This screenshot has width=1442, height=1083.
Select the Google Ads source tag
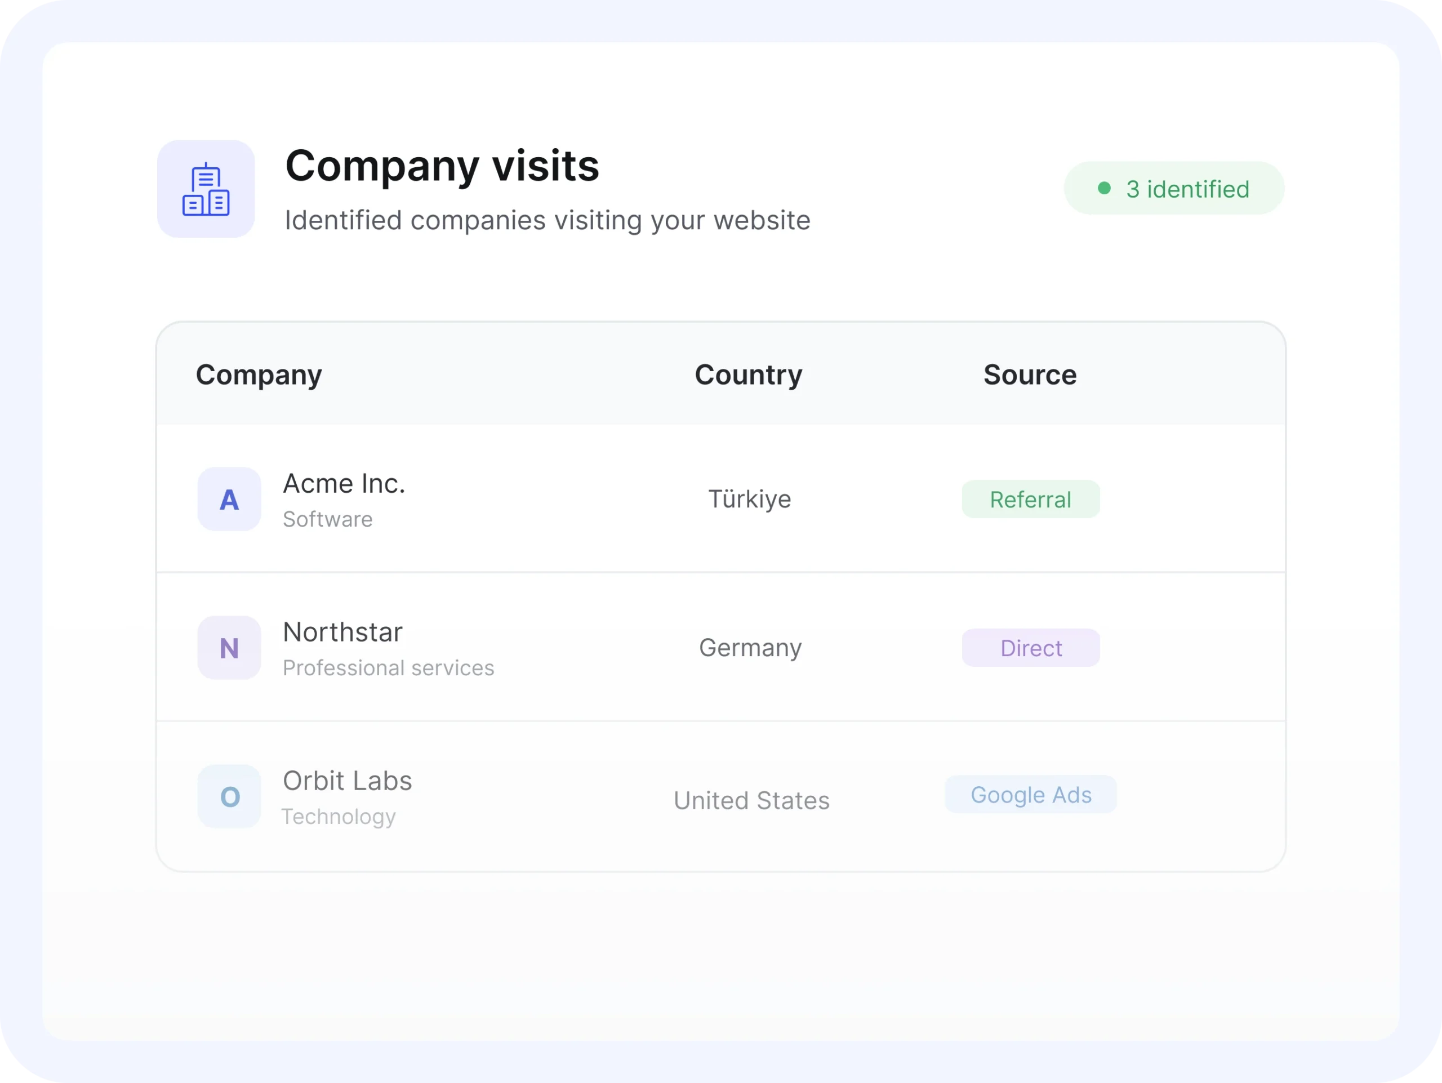pyautogui.click(x=1031, y=794)
